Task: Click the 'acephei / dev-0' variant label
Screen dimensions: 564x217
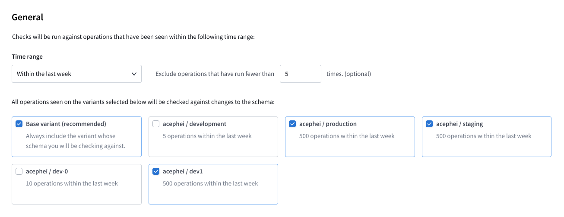Action: [x=47, y=171]
